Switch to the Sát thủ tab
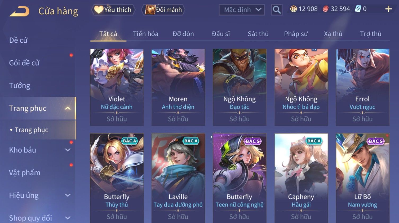 258,34
